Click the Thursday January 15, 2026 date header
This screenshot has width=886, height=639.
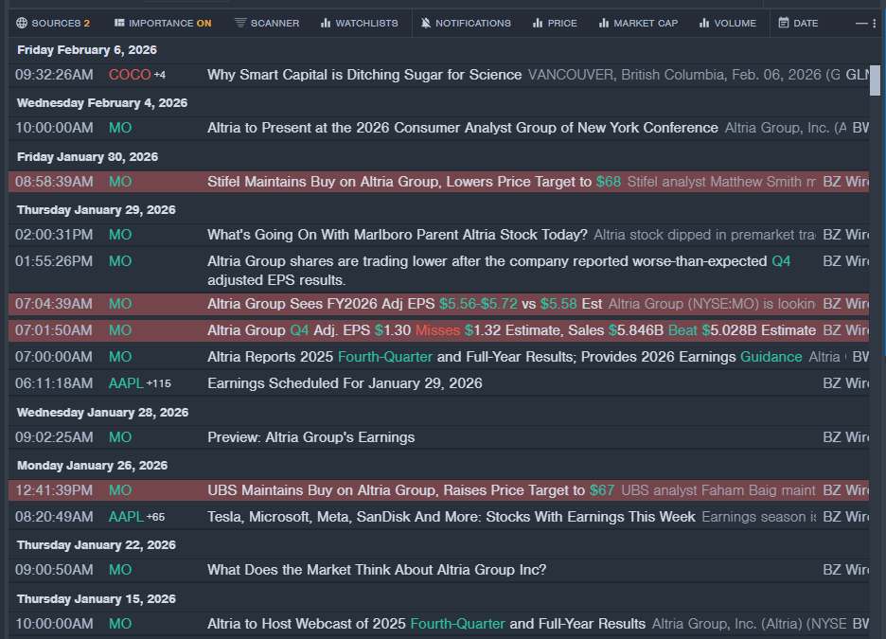(96, 599)
